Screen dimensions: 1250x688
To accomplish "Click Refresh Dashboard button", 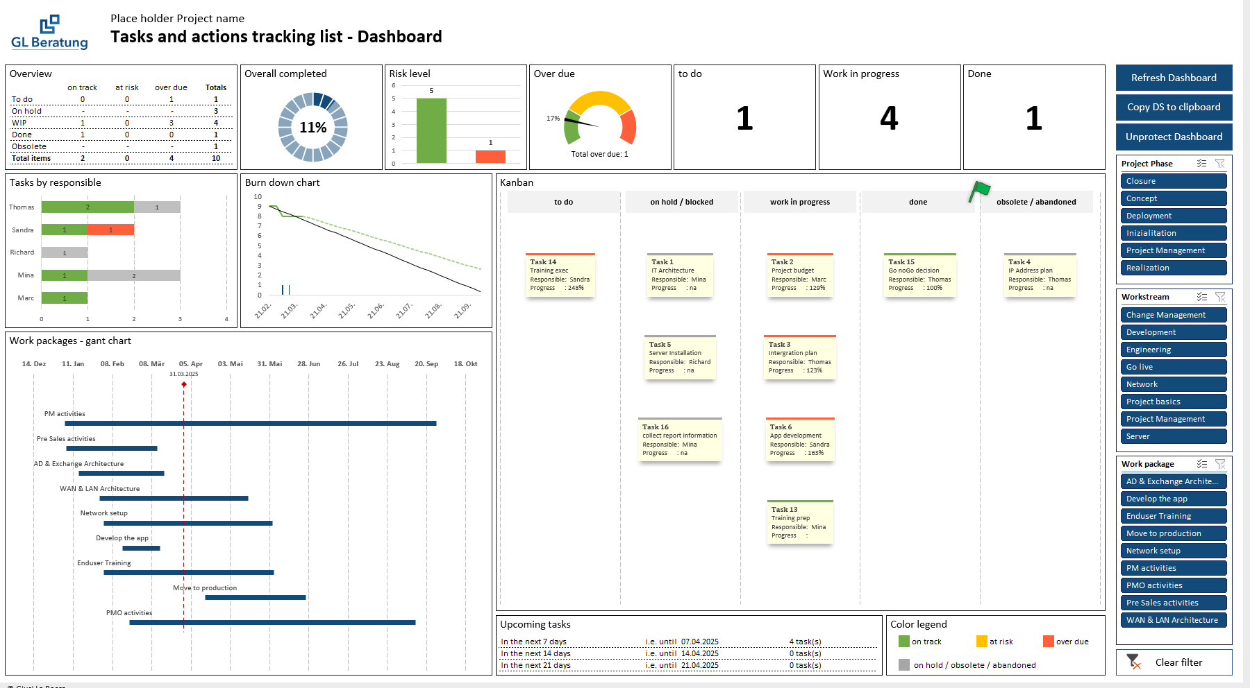I will point(1174,78).
